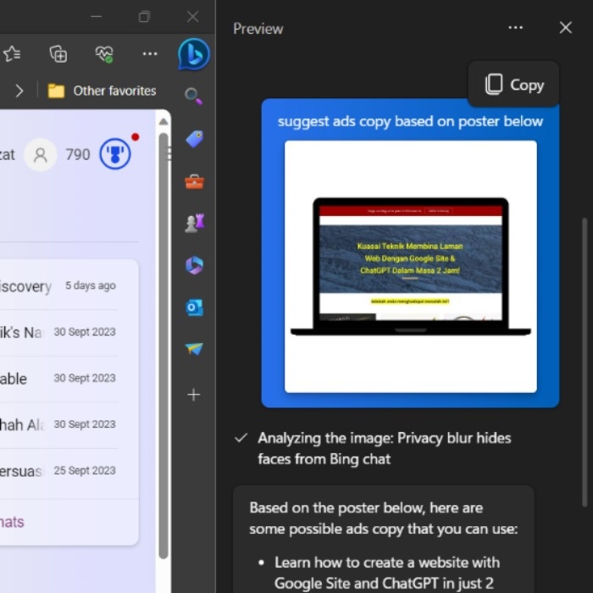Expand favorites bar overflow chevron

pyautogui.click(x=19, y=91)
